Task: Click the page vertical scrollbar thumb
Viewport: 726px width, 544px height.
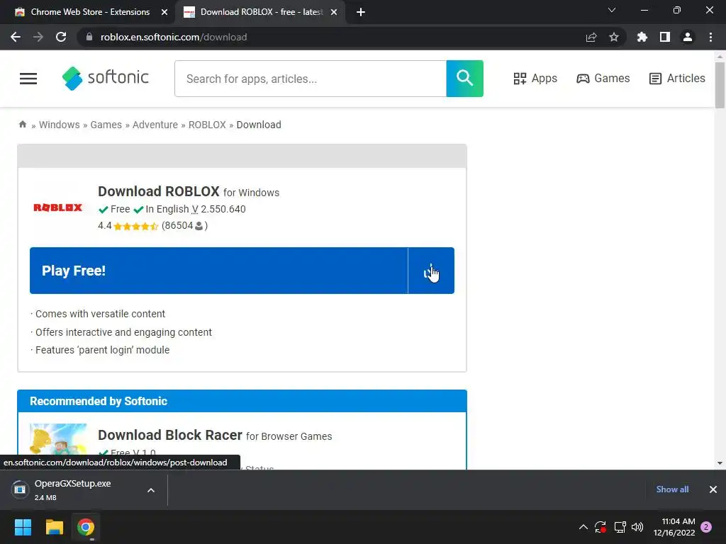Action: pyautogui.click(x=720, y=86)
